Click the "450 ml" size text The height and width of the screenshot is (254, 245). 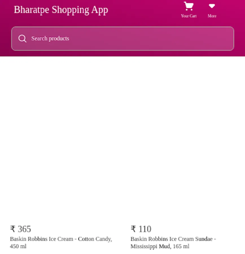tap(18, 246)
